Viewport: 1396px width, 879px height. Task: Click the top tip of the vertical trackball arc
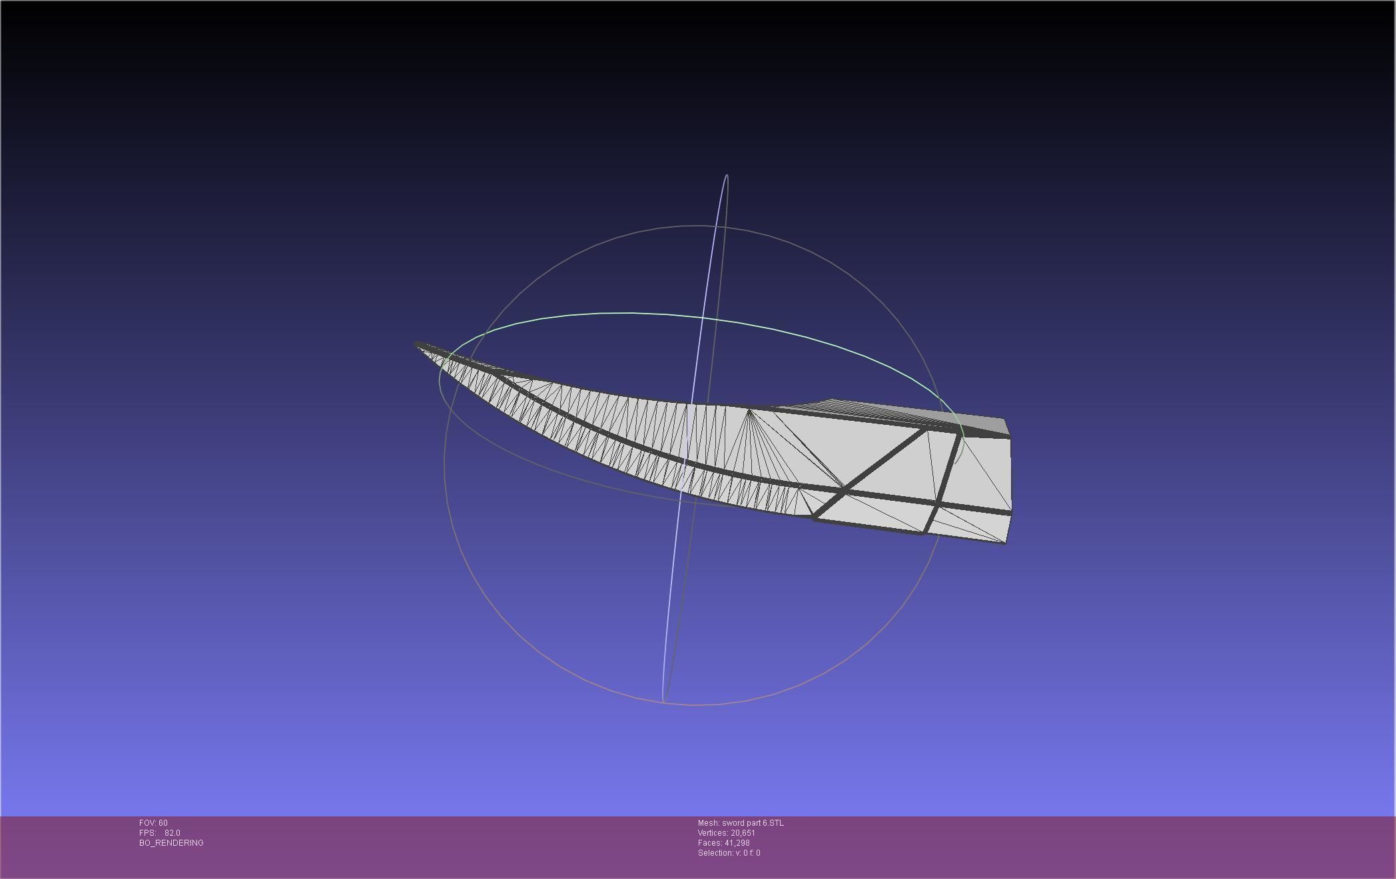coord(726,176)
